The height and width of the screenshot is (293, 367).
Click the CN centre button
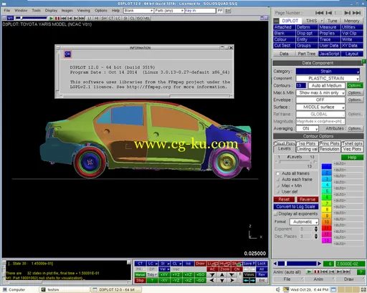point(237,269)
